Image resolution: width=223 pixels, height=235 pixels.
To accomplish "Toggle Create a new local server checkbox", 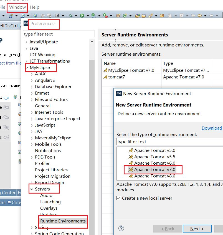I will (119, 198).
